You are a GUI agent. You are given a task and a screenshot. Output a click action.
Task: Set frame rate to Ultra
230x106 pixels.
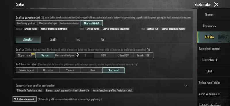pyautogui.click(x=92, y=70)
